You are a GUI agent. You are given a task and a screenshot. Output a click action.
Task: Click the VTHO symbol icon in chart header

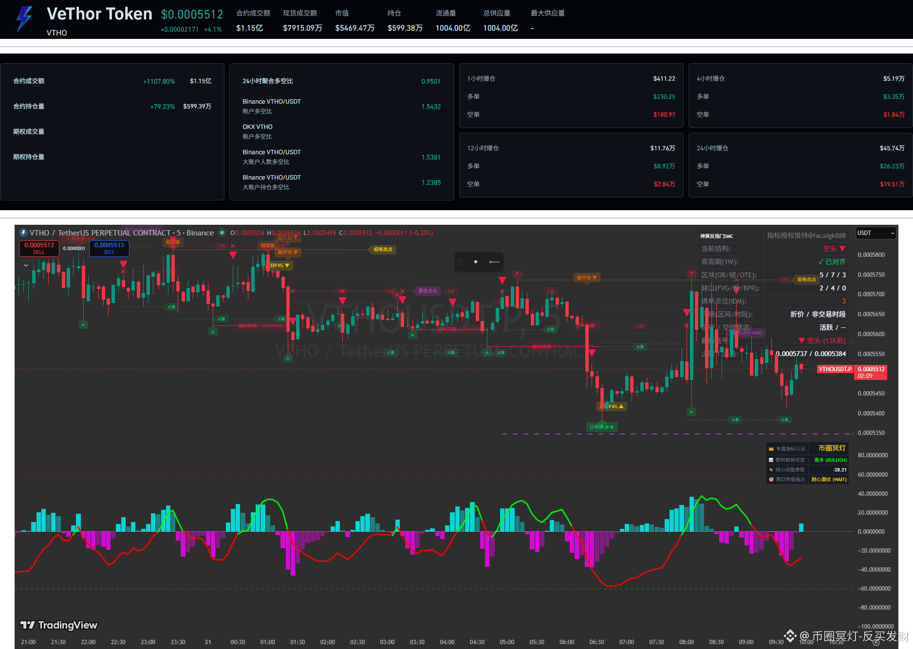(x=23, y=233)
